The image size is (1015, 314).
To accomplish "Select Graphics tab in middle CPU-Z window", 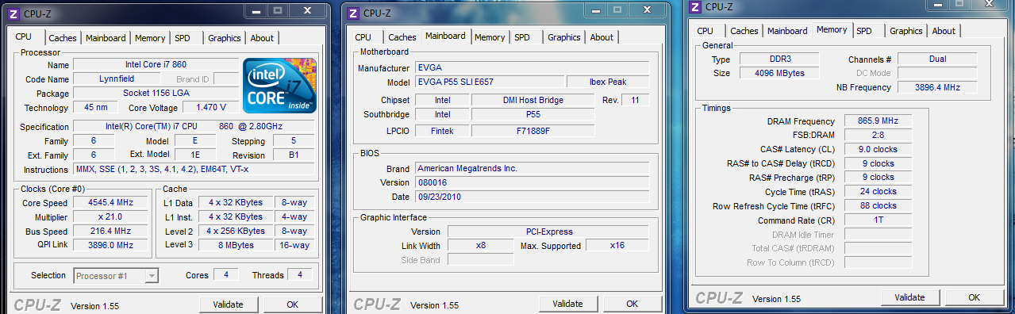I will (564, 37).
